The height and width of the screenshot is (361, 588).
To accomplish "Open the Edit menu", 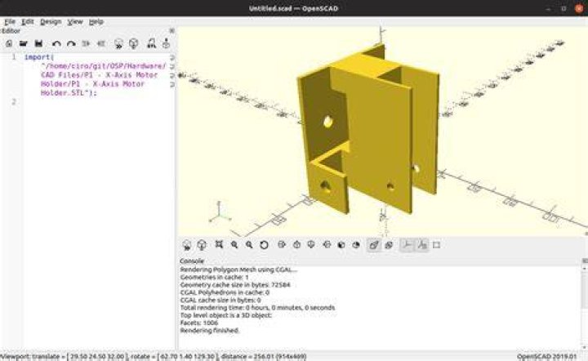I will 28,22.
